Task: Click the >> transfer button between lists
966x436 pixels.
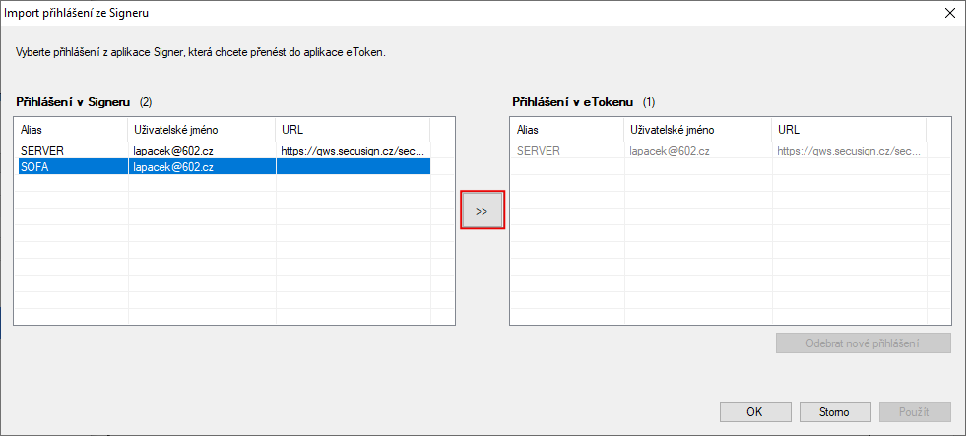Action: (x=482, y=211)
